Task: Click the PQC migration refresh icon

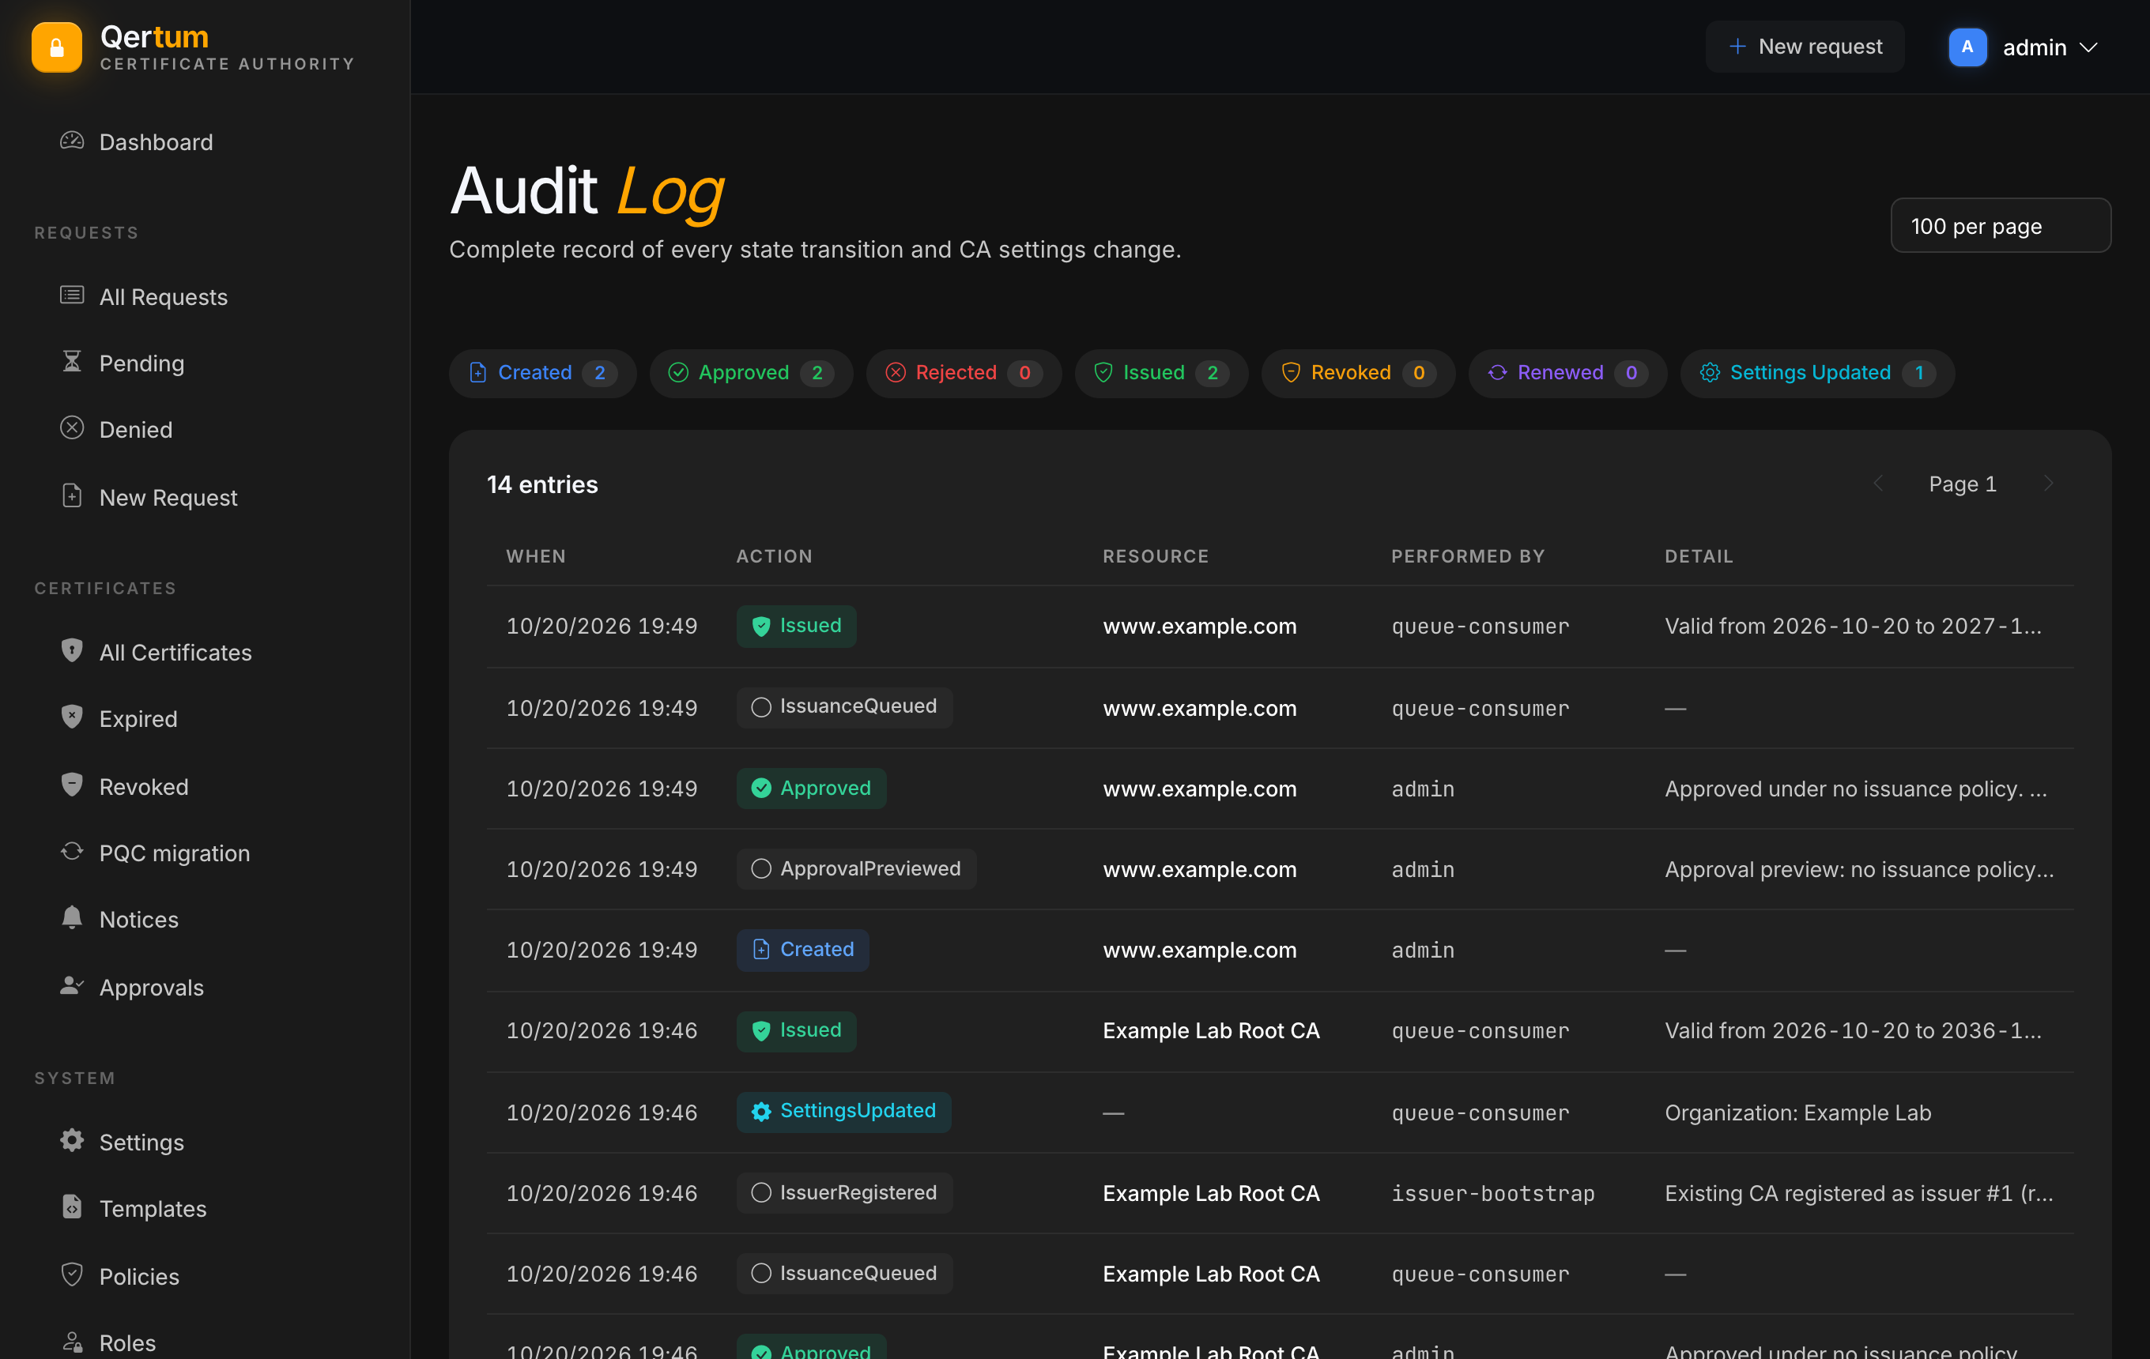Action: click(71, 851)
